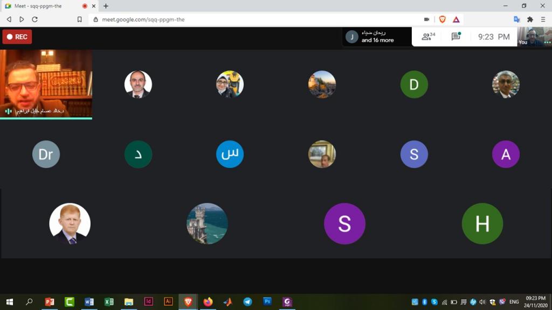
Task: Click the Google Translate extension icon
Action: tap(516, 19)
